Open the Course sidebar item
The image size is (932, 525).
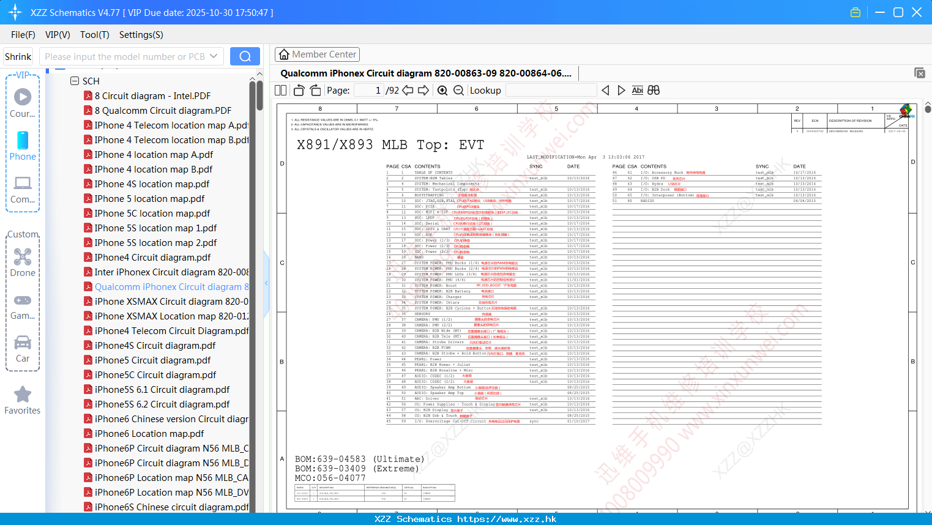[23, 102]
